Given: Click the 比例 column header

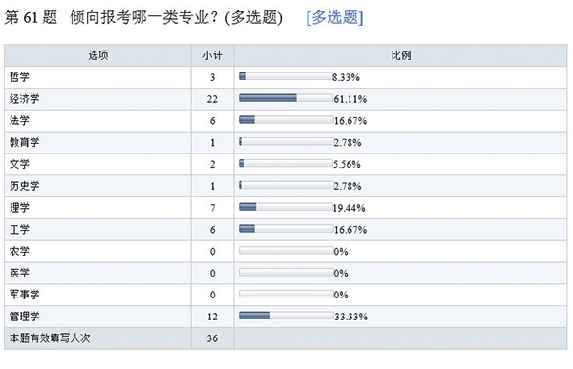Looking at the screenshot, I should [x=400, y=55].
